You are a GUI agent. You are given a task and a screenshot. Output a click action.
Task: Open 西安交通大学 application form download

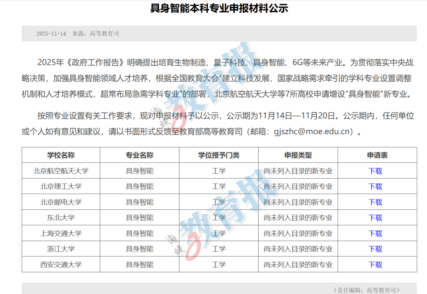[x=375, y=265]
